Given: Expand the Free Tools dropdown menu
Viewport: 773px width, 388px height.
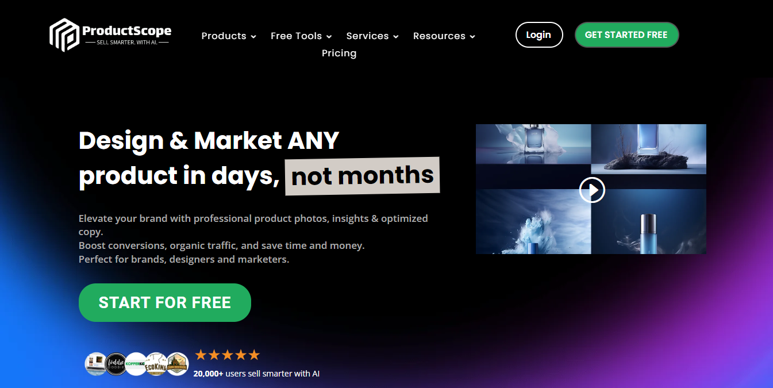Looking at the screenshot, I should pos(301,36).
